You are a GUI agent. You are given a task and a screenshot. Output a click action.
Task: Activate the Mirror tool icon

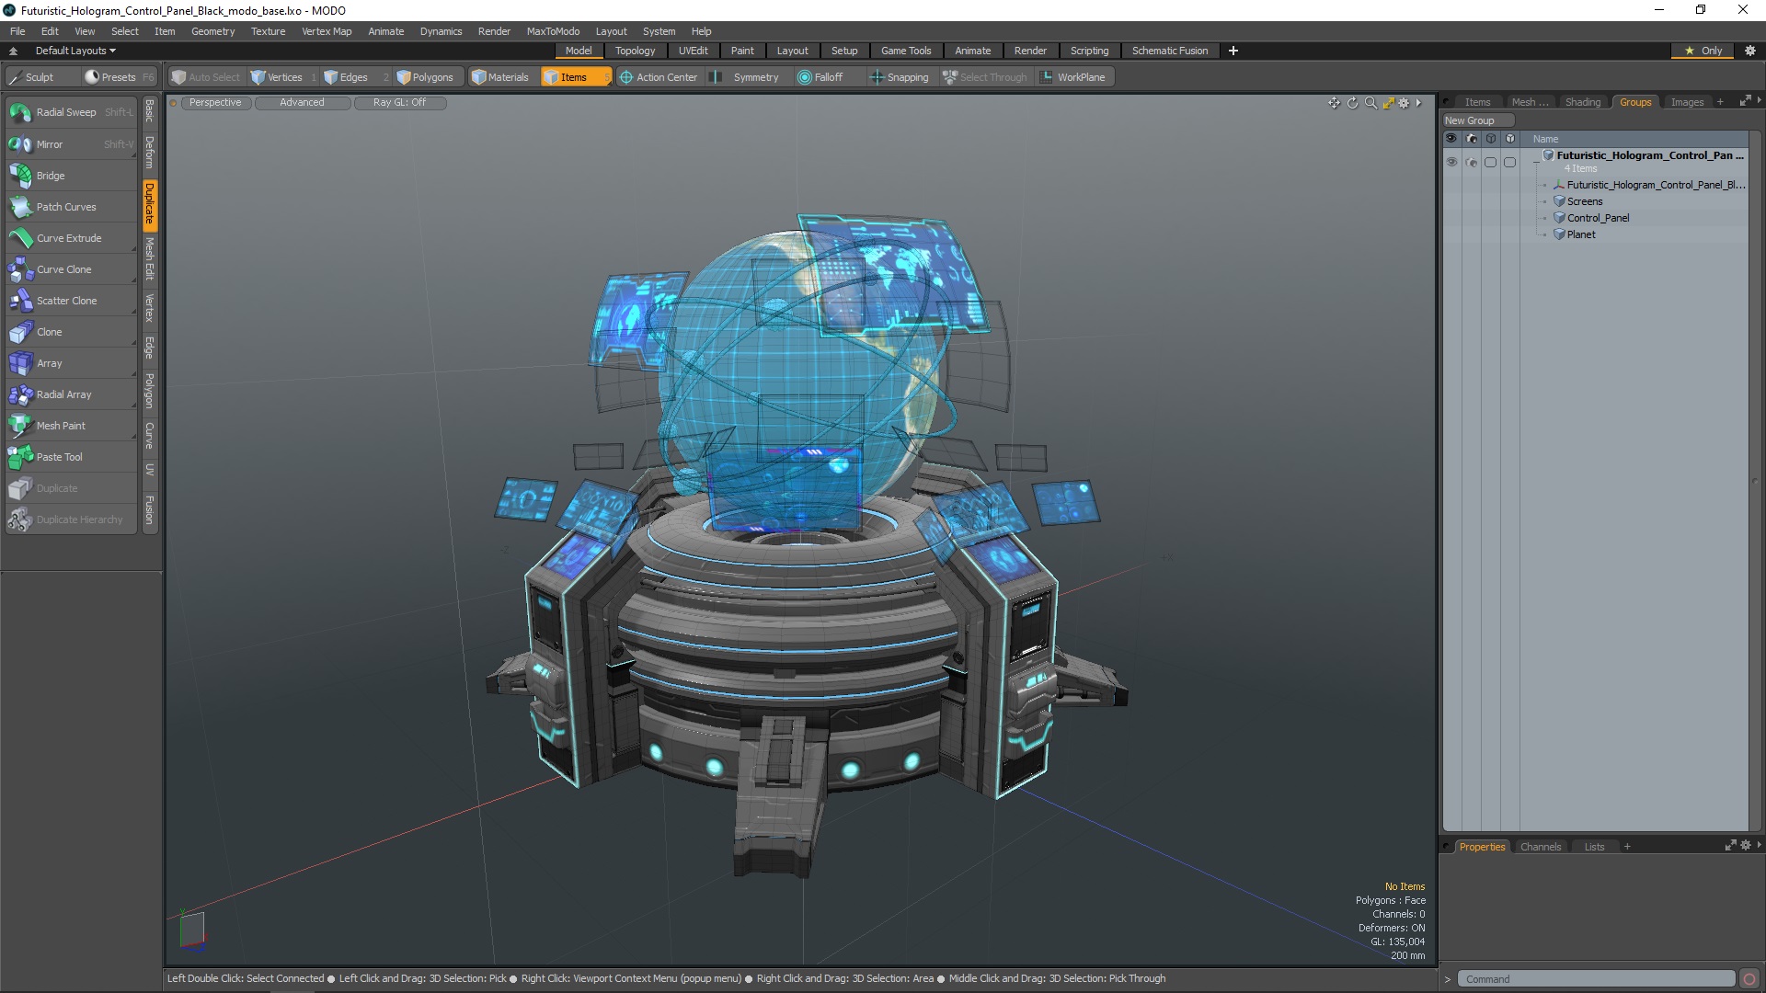point(20,144)
